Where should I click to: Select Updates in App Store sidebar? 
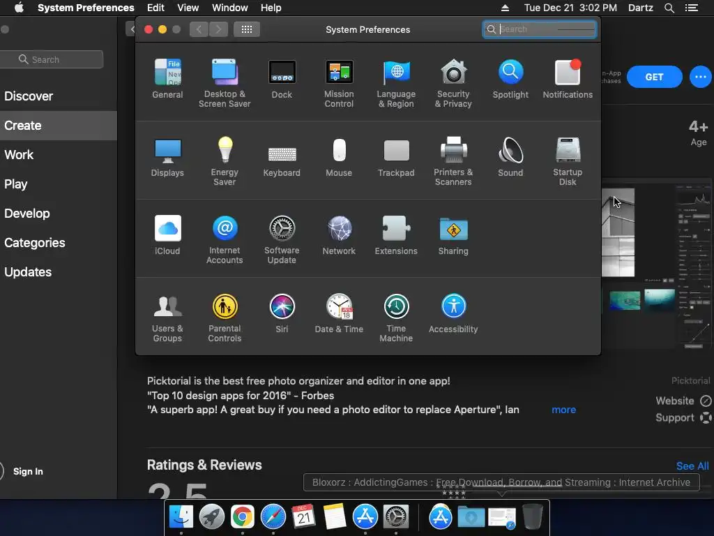pos(28,272)
